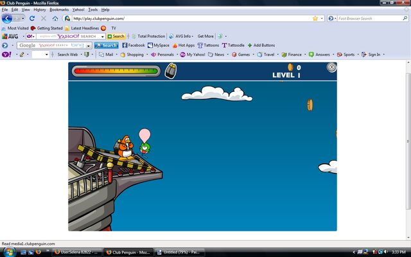Click the yellow AVG Search button
Screen dimensions: 411x257
[x=116, y=36]
